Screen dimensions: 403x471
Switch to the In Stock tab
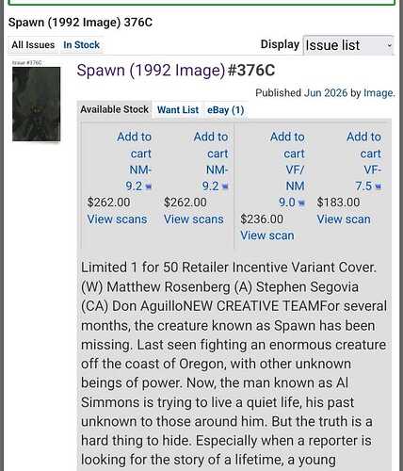coord(81,45)
